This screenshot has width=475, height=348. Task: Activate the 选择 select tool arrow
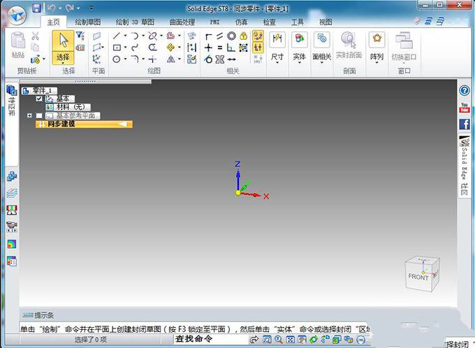coord(63,41)
